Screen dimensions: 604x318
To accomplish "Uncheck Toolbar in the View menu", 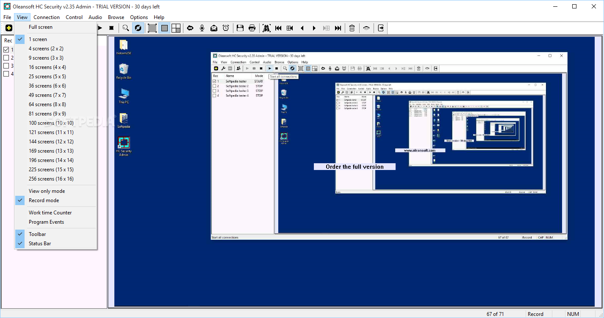I will tap(56, 234).
